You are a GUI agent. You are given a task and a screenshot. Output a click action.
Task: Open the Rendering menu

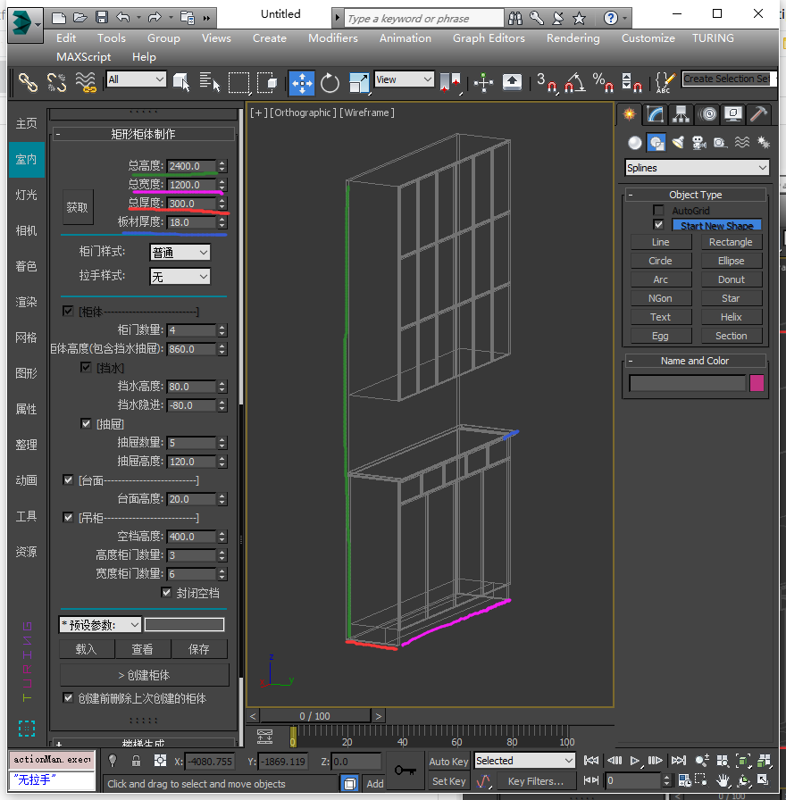pyautogui.click(x=573, y=38)
